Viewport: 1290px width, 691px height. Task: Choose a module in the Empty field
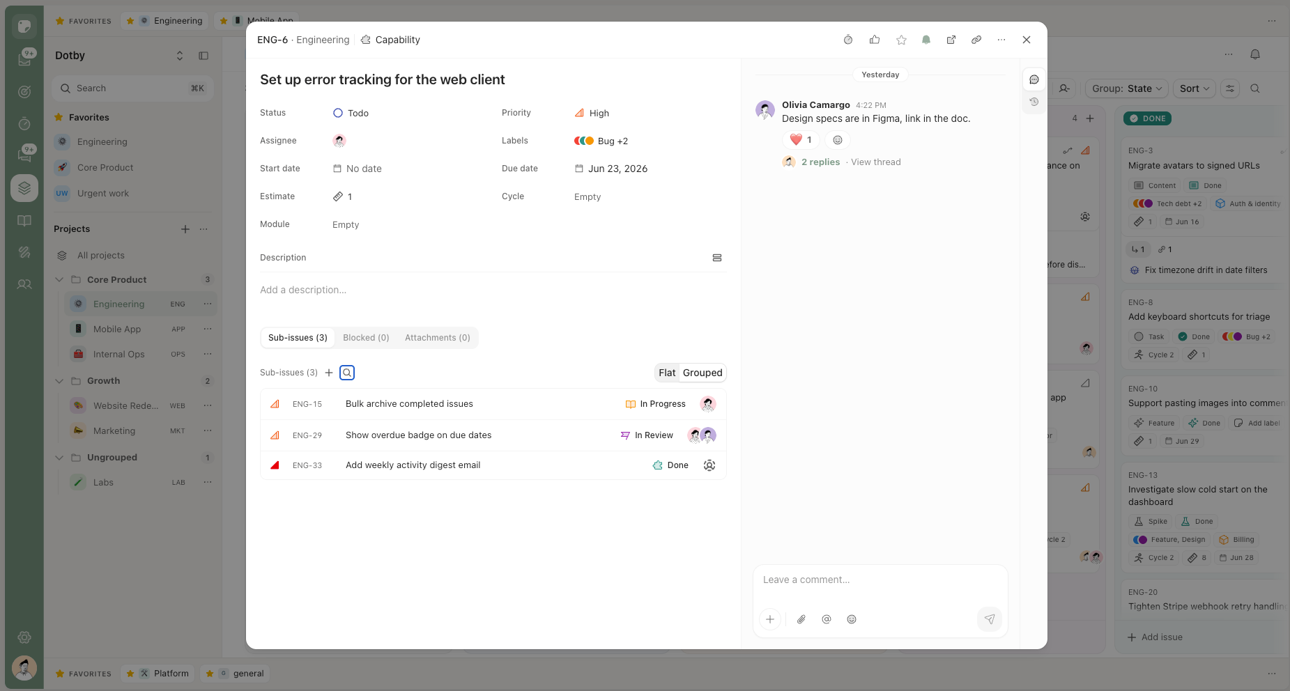346,225
